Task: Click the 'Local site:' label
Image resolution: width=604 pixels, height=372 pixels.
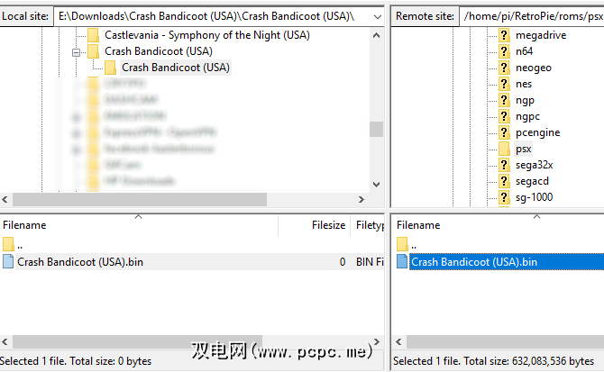Action: click(x=25, y=16)
